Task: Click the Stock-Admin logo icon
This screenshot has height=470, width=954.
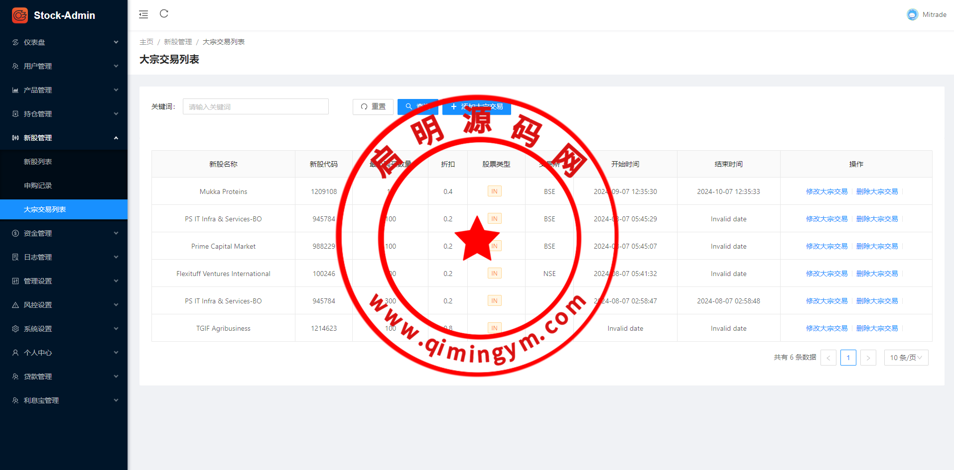Action: coord(20,15)
